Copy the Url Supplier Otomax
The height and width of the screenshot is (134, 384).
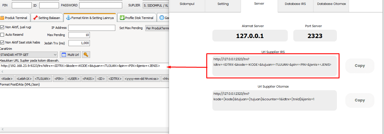[359, 100]
